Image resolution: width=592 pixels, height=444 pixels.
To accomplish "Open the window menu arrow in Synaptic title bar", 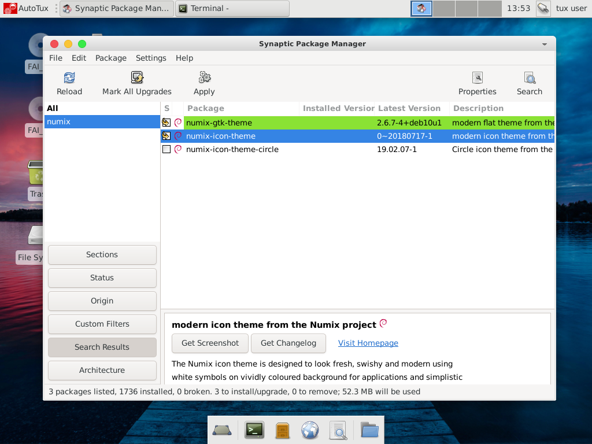I will pos(545,44).
